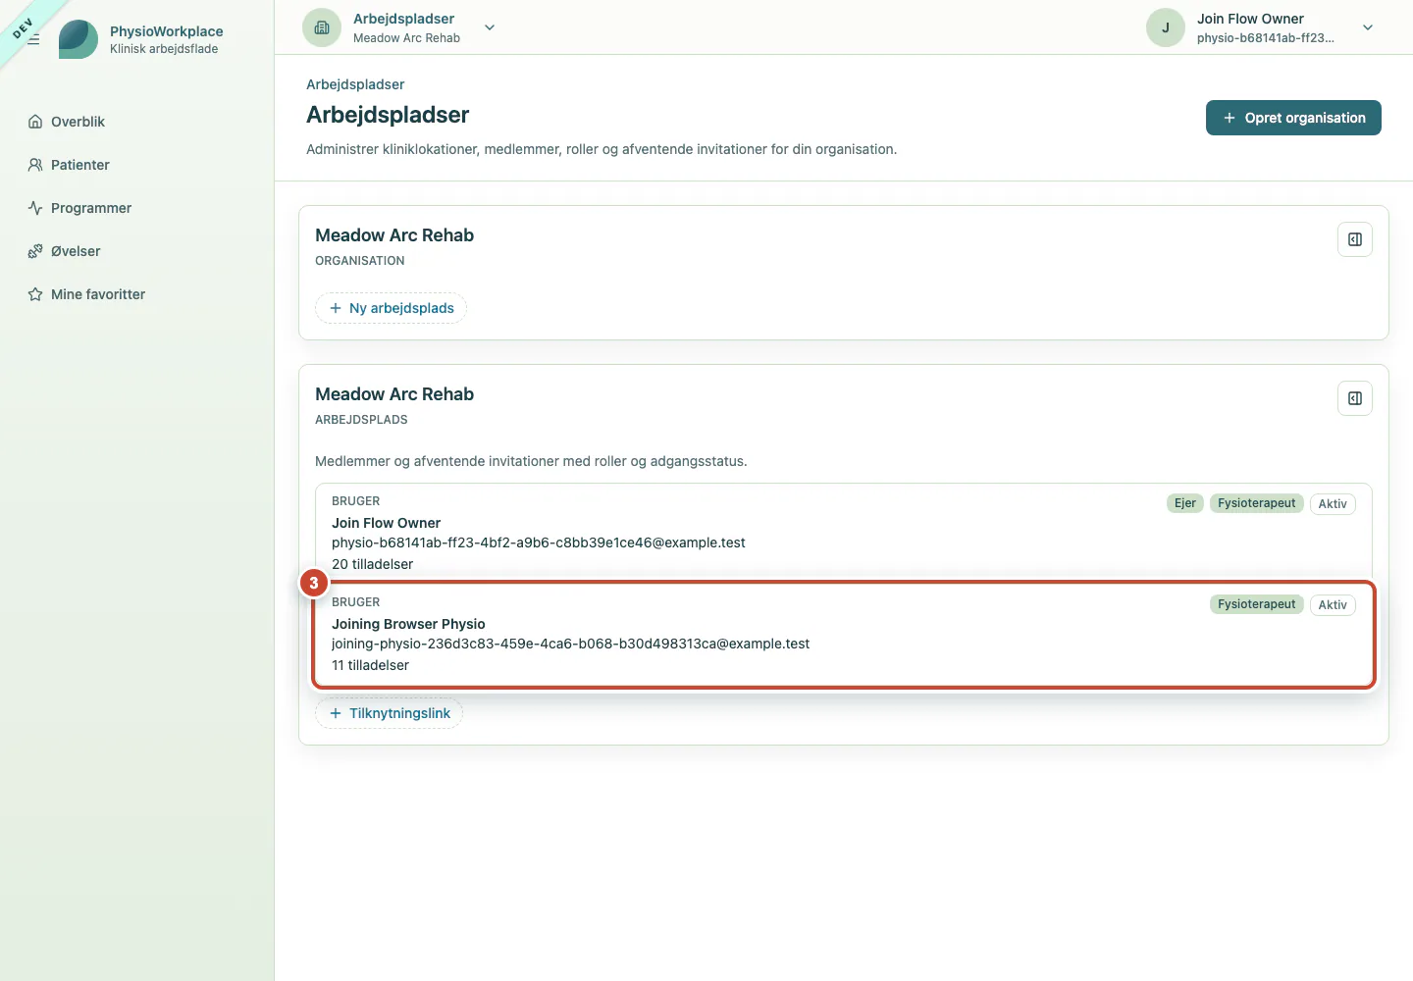This screenshot has height=981, width=1413.
Task: Click the hamburger menu icon in sidebar
Action: [33, 39]
